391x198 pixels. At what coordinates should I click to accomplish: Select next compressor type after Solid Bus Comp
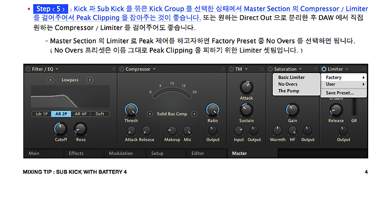[194, 114]
